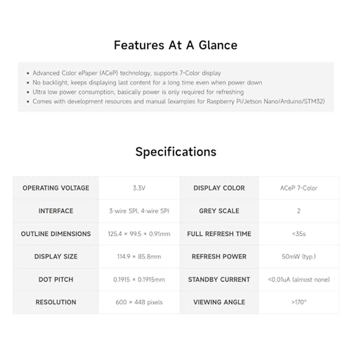Screen dimensions: 351x351
Task: Click the DISPLAY COLOR label cell
Action: click(x=219, y=188)
